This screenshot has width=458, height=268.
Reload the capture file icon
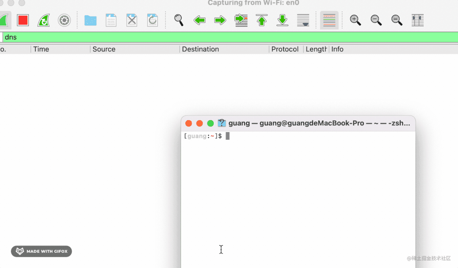click(153, 20)
